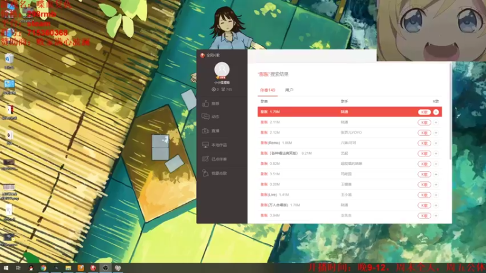
Task: Add the 2.12M song with plus icon
Action: coord(436,133)
